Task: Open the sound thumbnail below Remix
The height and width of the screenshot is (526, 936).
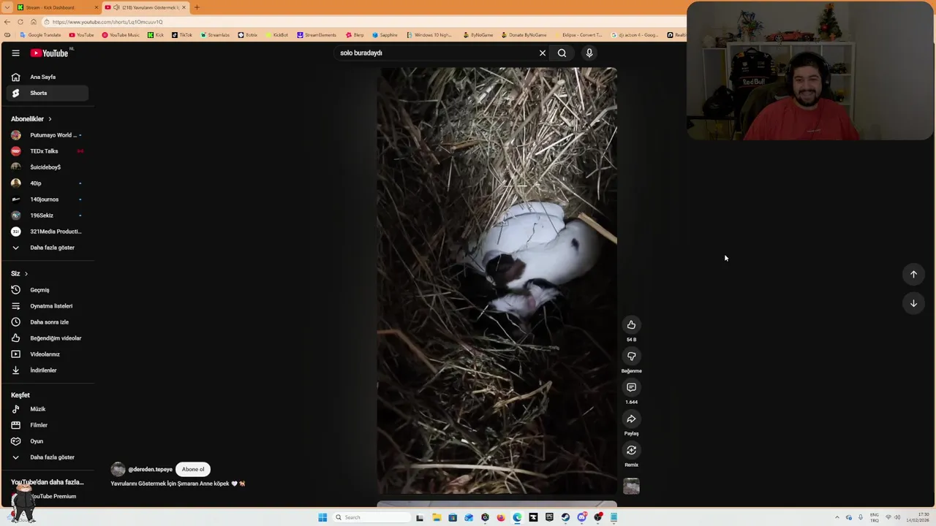Action: tap(631, 486)
